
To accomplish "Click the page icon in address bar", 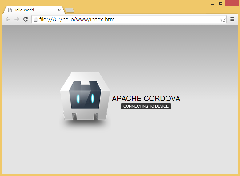I will click(35, 19).
